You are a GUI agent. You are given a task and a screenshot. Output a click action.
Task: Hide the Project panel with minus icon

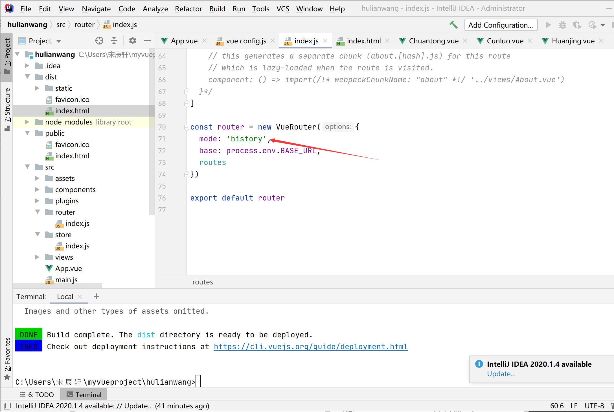click(x=147, y=41)
